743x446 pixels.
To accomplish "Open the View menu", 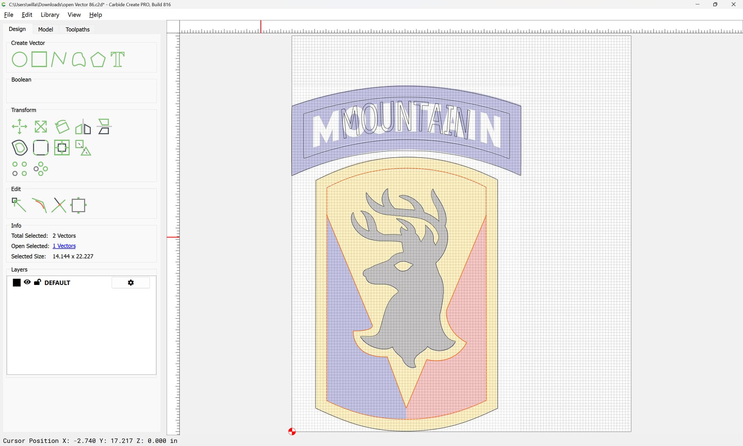I will [74, 15].
